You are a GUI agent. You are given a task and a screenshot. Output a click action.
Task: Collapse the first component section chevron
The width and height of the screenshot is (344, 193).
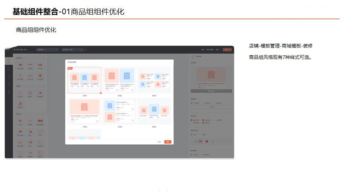(43, 58)
